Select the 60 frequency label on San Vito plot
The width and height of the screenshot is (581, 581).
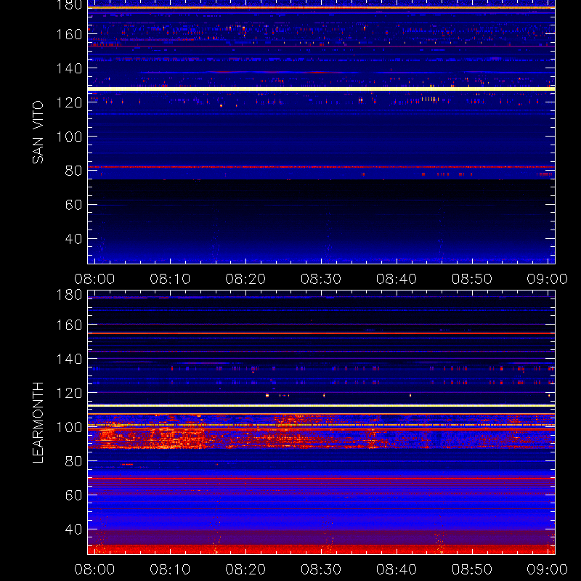pos(74,205)
